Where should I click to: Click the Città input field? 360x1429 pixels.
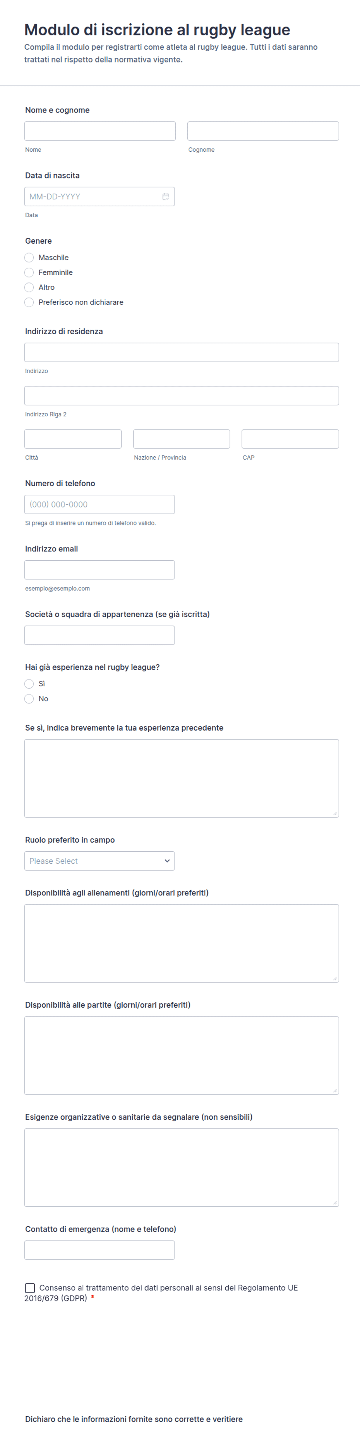73,439
